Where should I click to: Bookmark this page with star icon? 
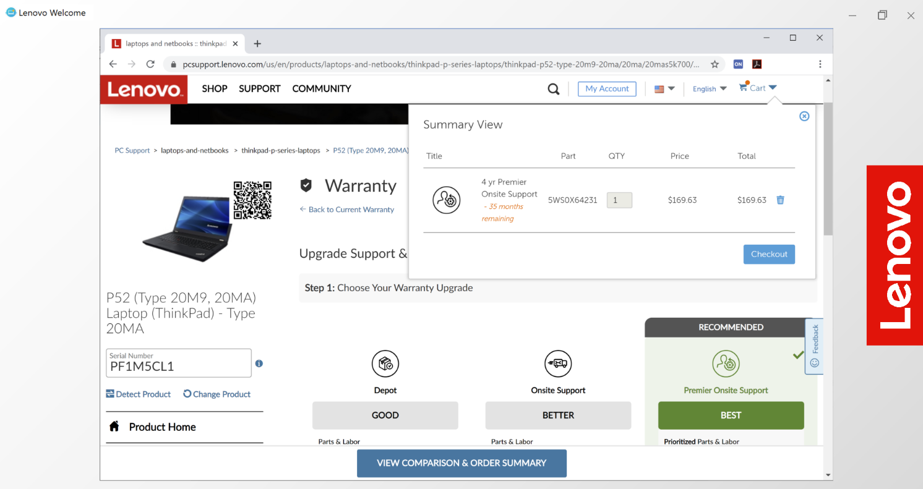(715, 64)
